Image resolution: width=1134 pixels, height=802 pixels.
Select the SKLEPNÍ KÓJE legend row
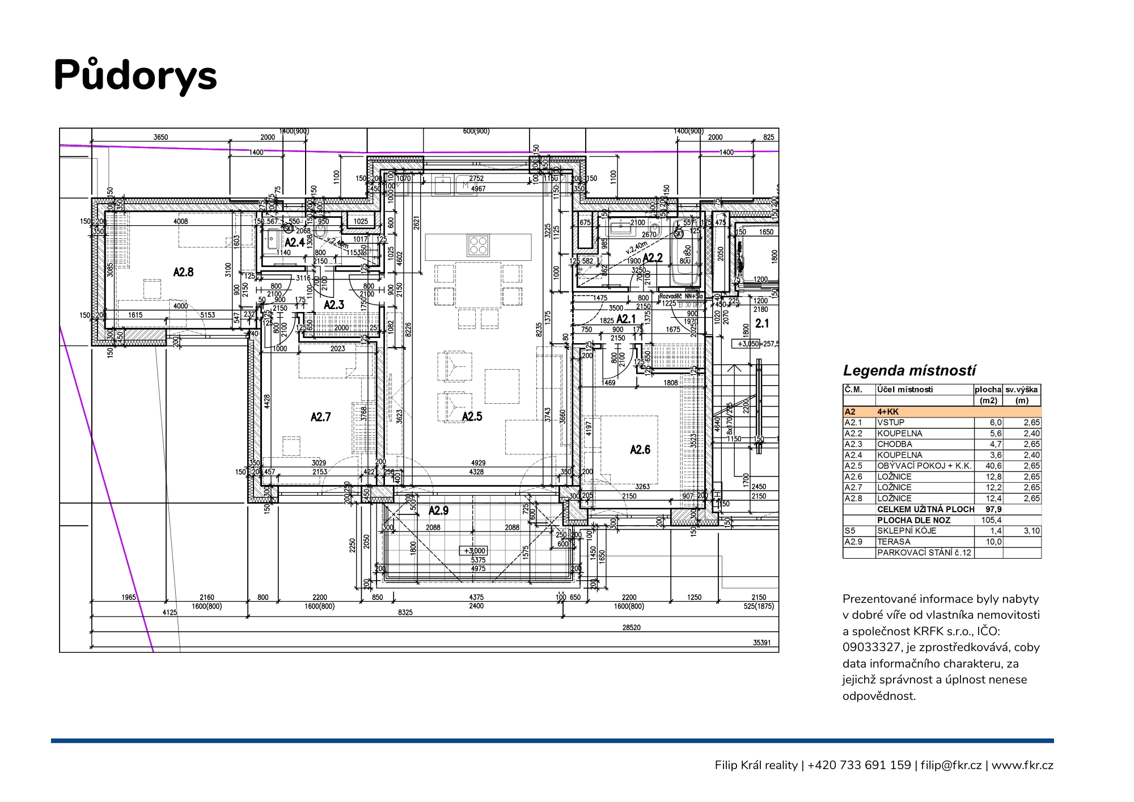click(x=942, y=531)
